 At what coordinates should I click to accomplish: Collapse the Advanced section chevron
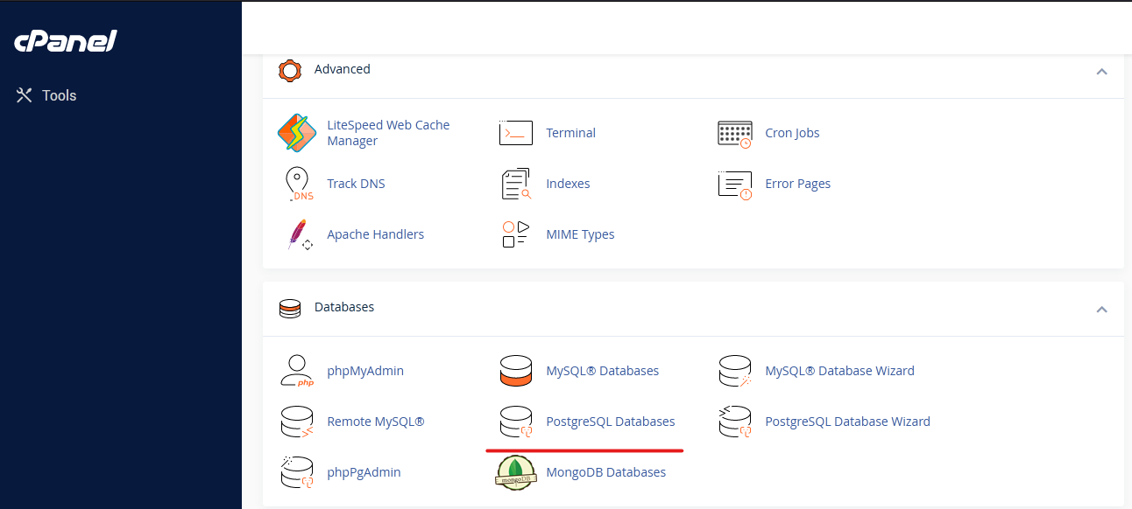[1101, 71]
